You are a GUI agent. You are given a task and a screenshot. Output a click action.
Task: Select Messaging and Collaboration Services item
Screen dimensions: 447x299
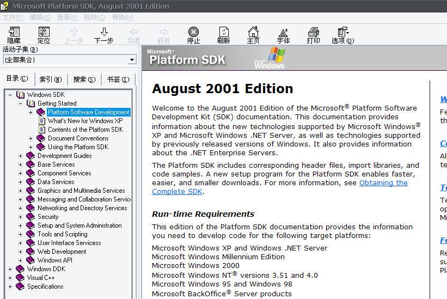click(84, 199)
